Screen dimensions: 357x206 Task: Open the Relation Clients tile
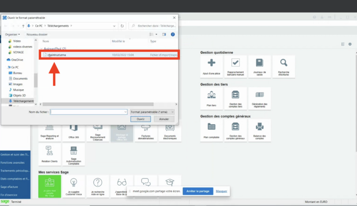tap(50, 154)
